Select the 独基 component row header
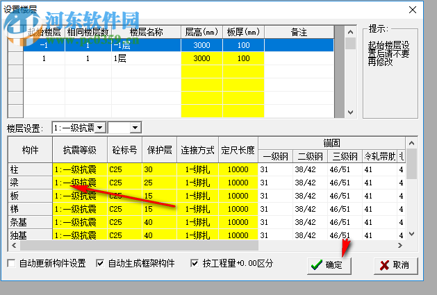The height and width of the screenshot is (295, 437). [30, 235]
